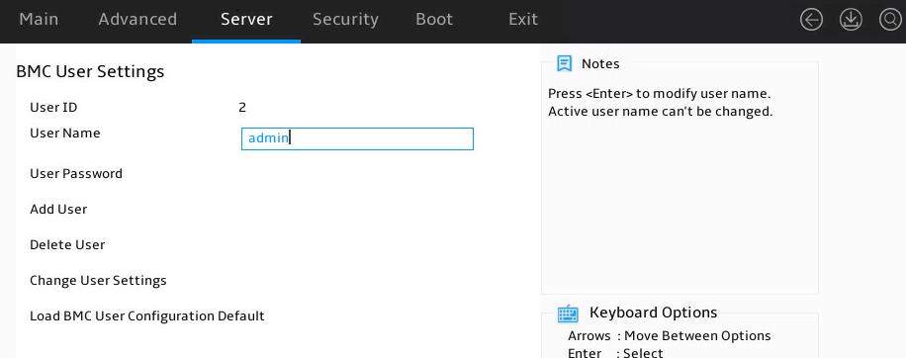Click the save download icon

(851, 20)
